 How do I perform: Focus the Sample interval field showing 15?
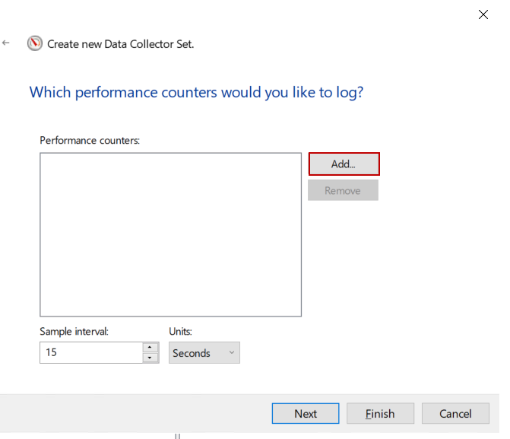point(90,353)
